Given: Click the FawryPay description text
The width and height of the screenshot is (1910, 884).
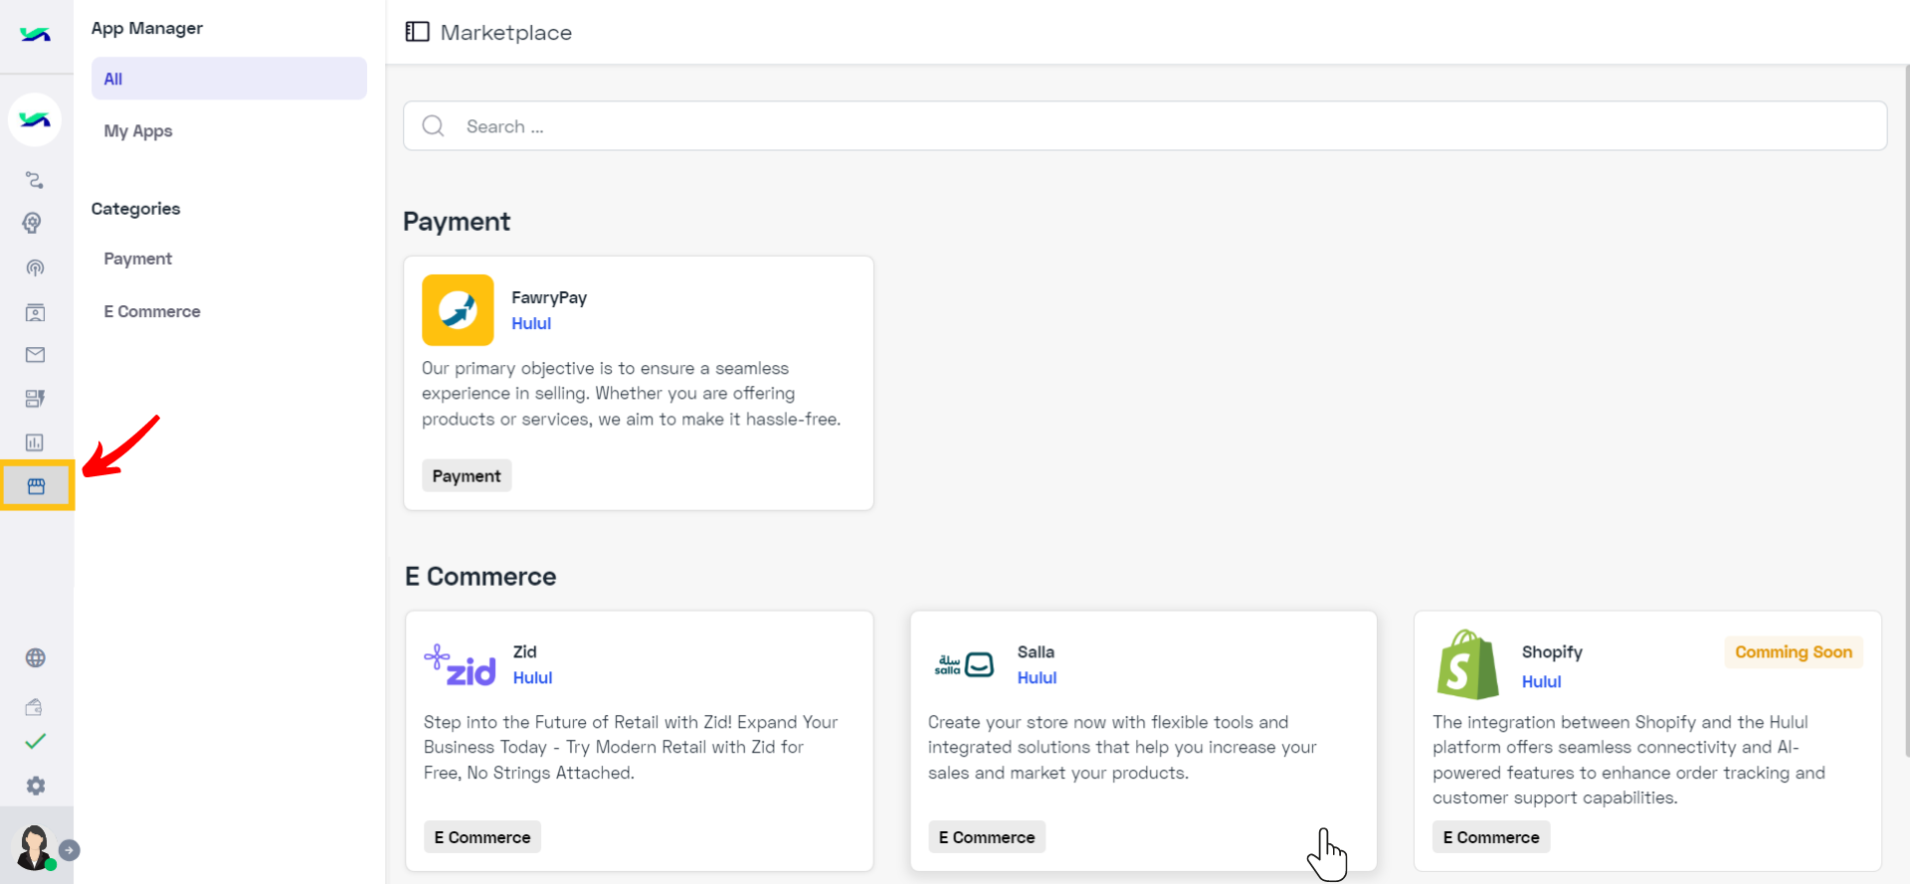Looking at the screenshot, I should pyautogui.click(x=632, y=394).
